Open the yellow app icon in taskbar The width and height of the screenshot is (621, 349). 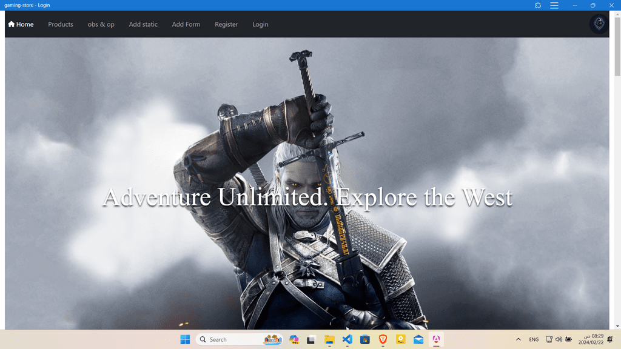point(401,339)
